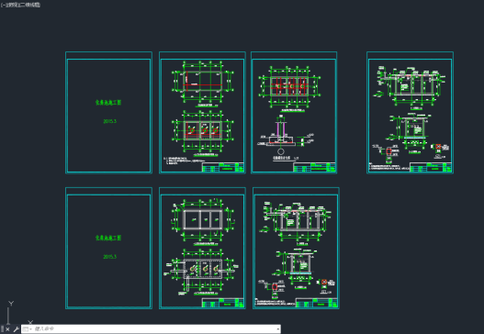Select the far-right section drawing sheet
Screen dimensions: 484x334
(x=410, y=113)
